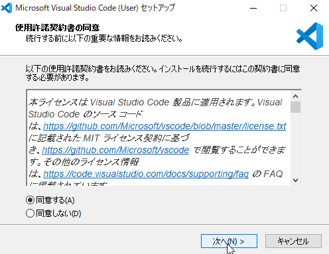Minimize the setup window
The height and width of the screenshot is (254, 329).
253,9
